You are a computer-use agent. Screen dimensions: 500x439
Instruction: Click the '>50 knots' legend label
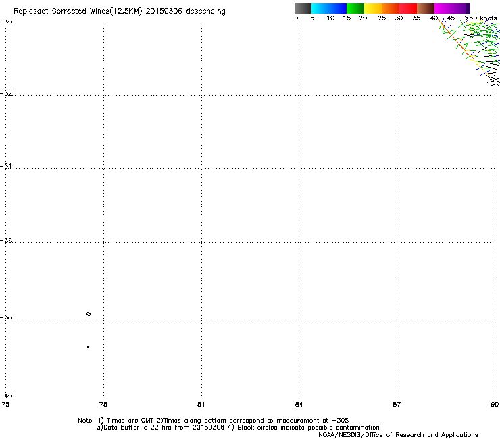coord(480,18)
